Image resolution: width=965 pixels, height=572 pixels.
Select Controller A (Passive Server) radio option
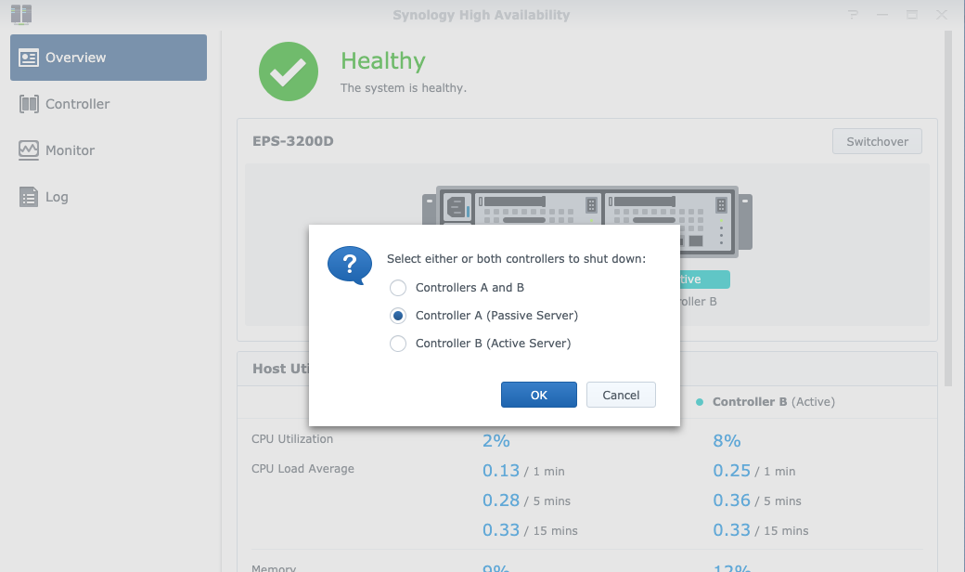click(x=398, y=316)
